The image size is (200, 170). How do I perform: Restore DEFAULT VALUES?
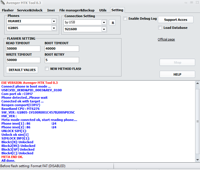[x=22, y=70]
